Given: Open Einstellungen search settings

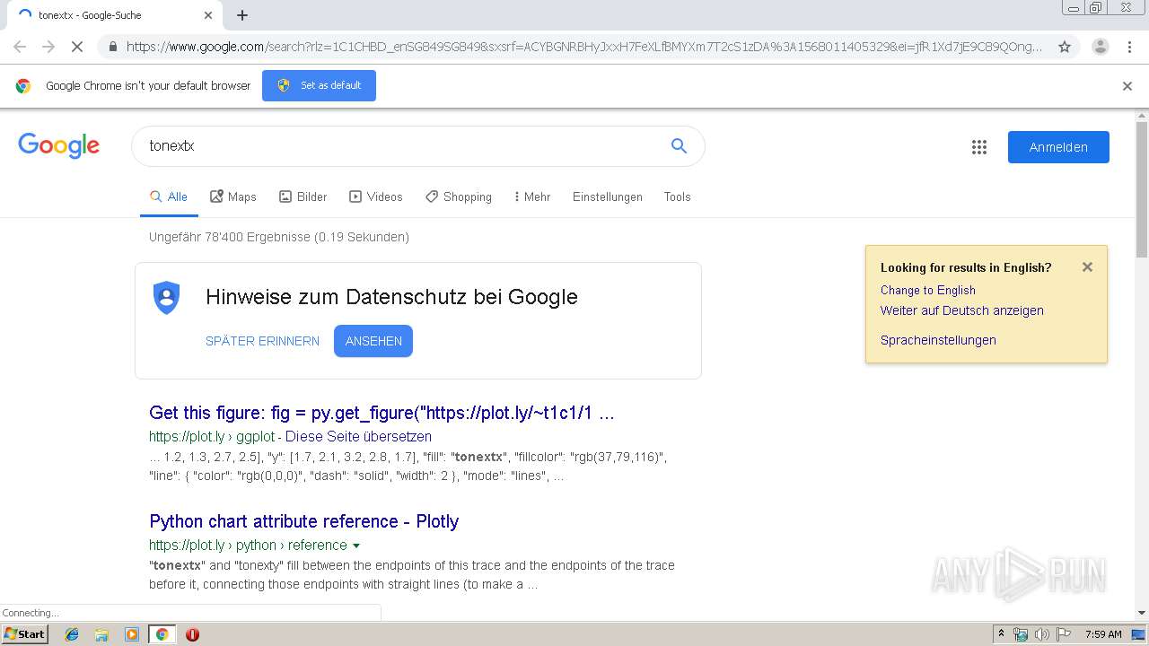Looking at the screenshot, I should tap(608, 196).
